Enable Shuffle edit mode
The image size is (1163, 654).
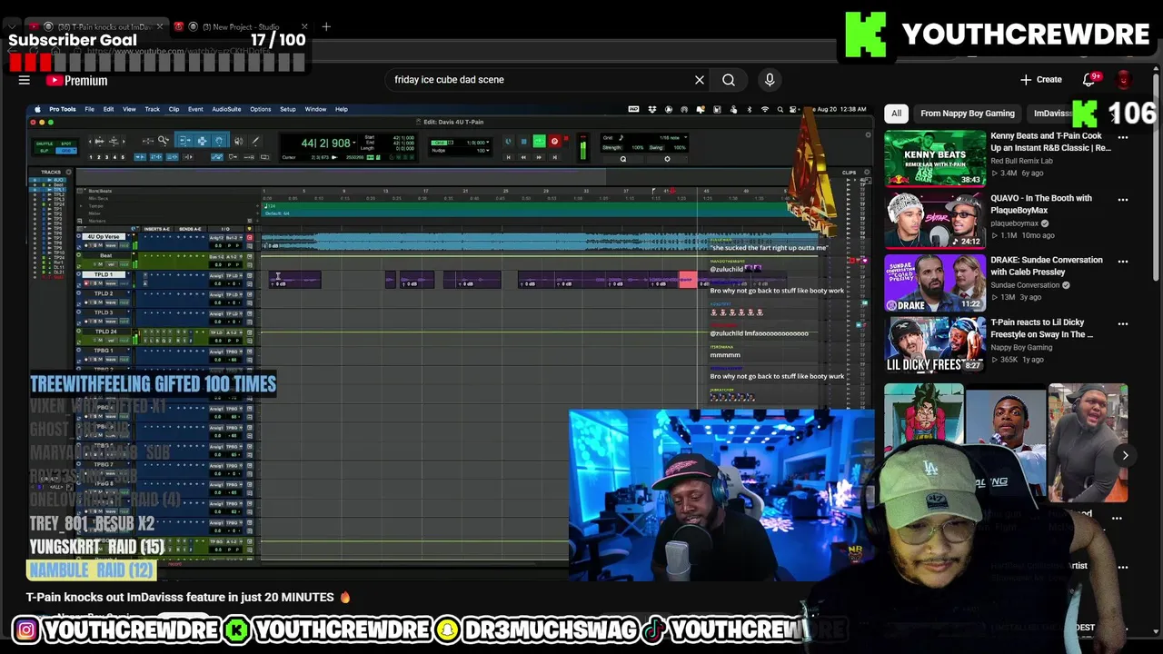tap(45, 144)
